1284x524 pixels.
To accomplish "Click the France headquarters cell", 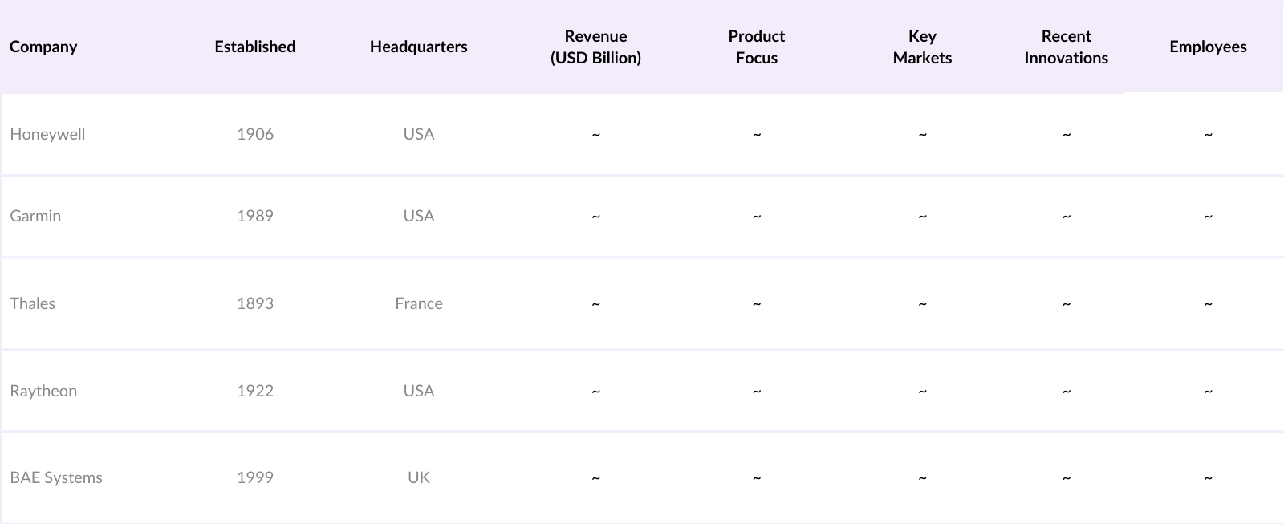I will [x=418, y=303].
